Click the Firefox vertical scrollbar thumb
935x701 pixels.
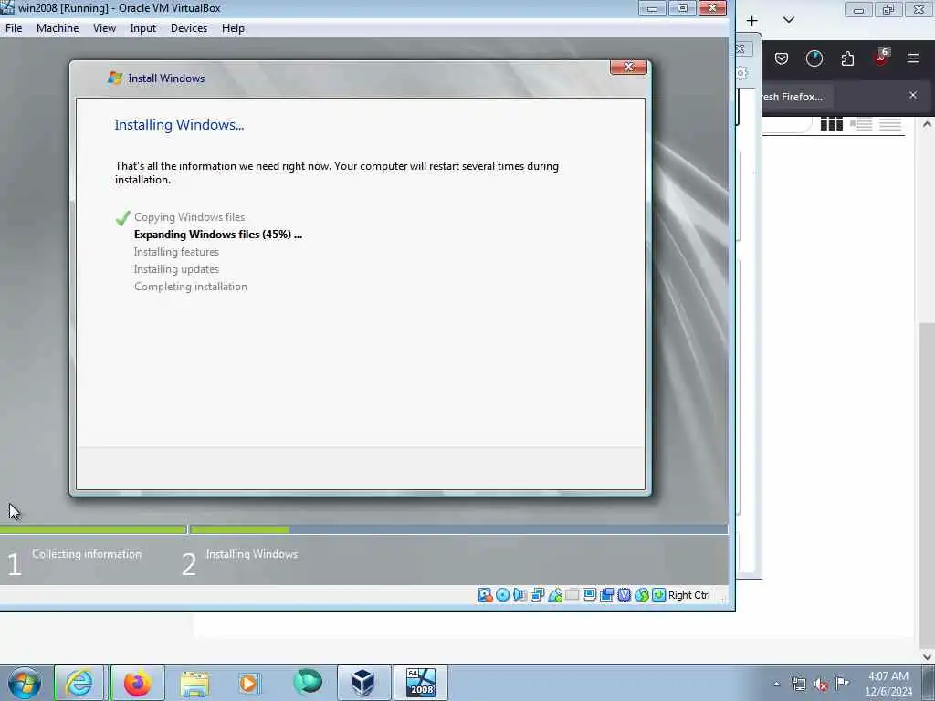point(928,486)
